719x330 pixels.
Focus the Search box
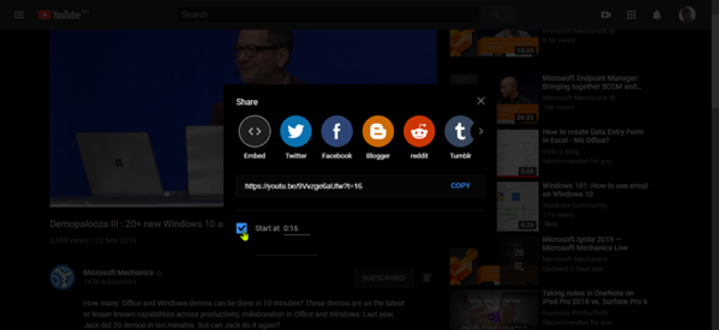[329, 15]
